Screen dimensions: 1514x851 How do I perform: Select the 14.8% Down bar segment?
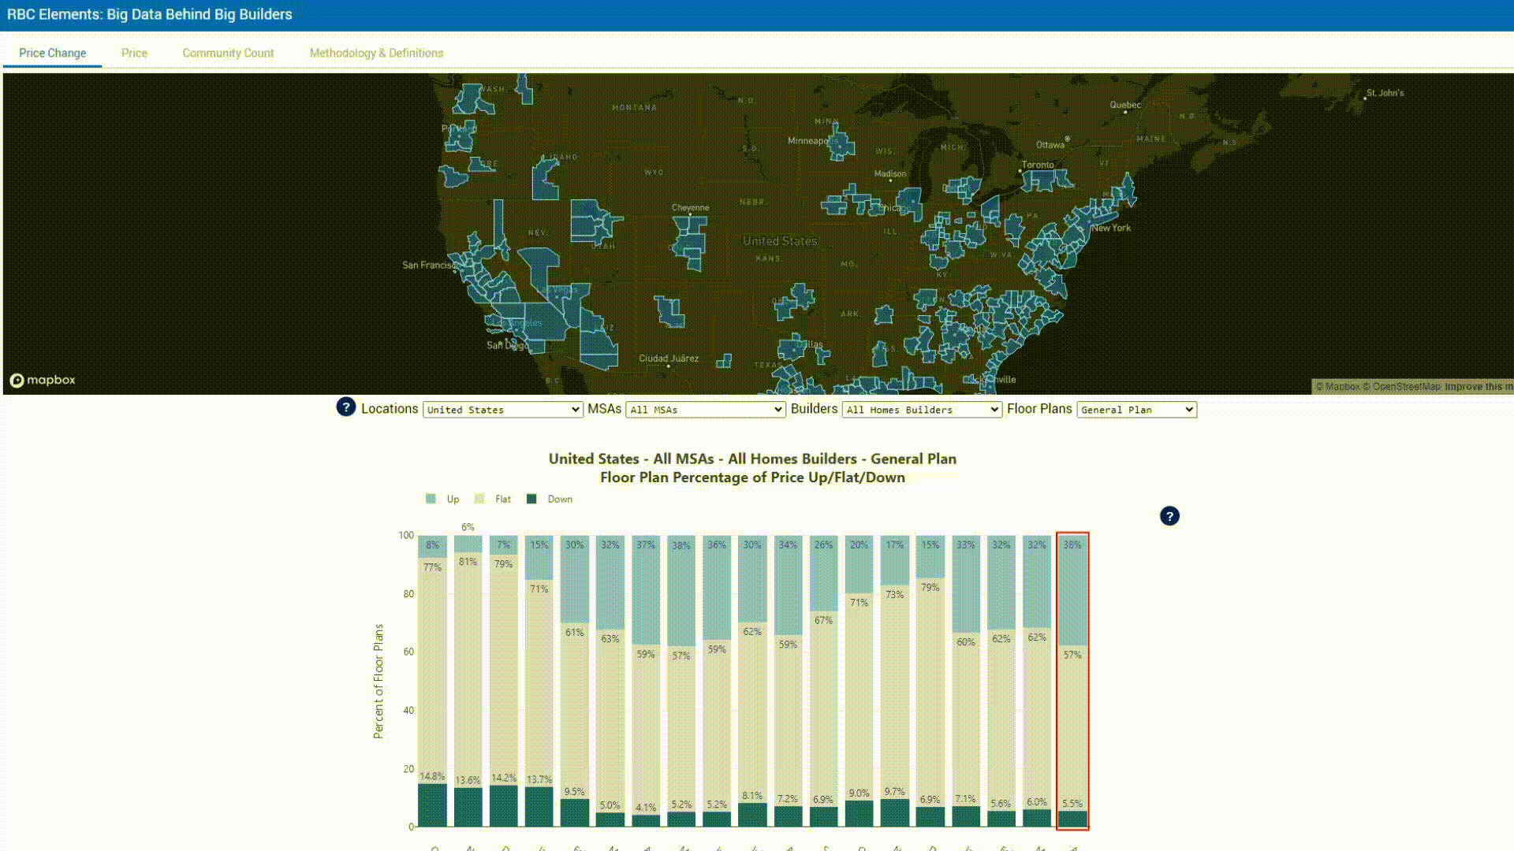pos(432,805)
